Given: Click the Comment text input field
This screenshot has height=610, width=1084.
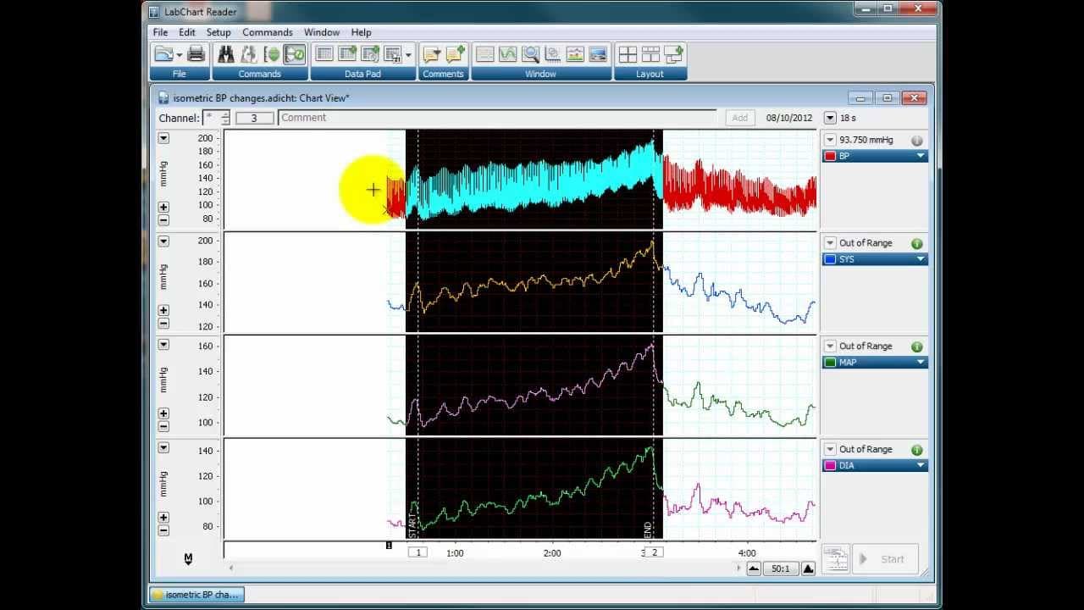Looking at the screenshot, I should [x=498, y=118].
